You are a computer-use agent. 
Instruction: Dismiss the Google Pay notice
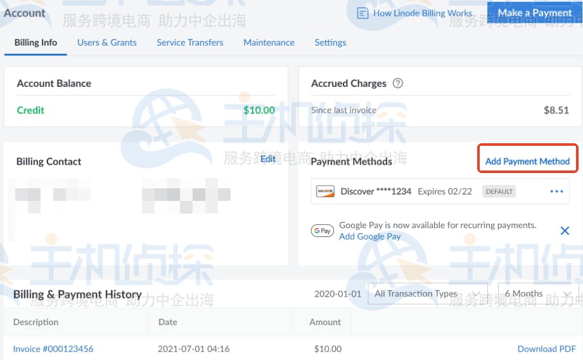pos(565,231)
